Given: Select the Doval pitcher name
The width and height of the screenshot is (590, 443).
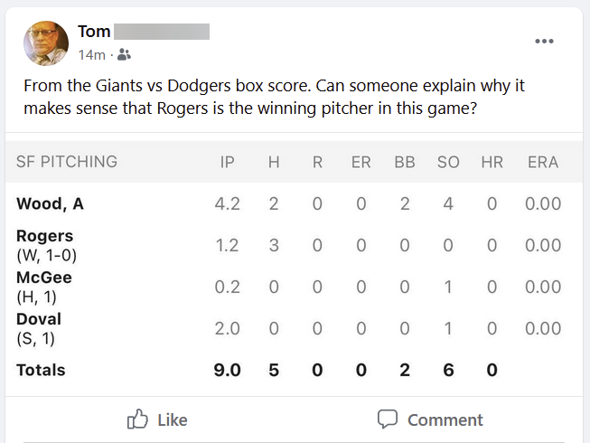Looking at the screenshot, I should pyautogui.click(x=39, y=319).
